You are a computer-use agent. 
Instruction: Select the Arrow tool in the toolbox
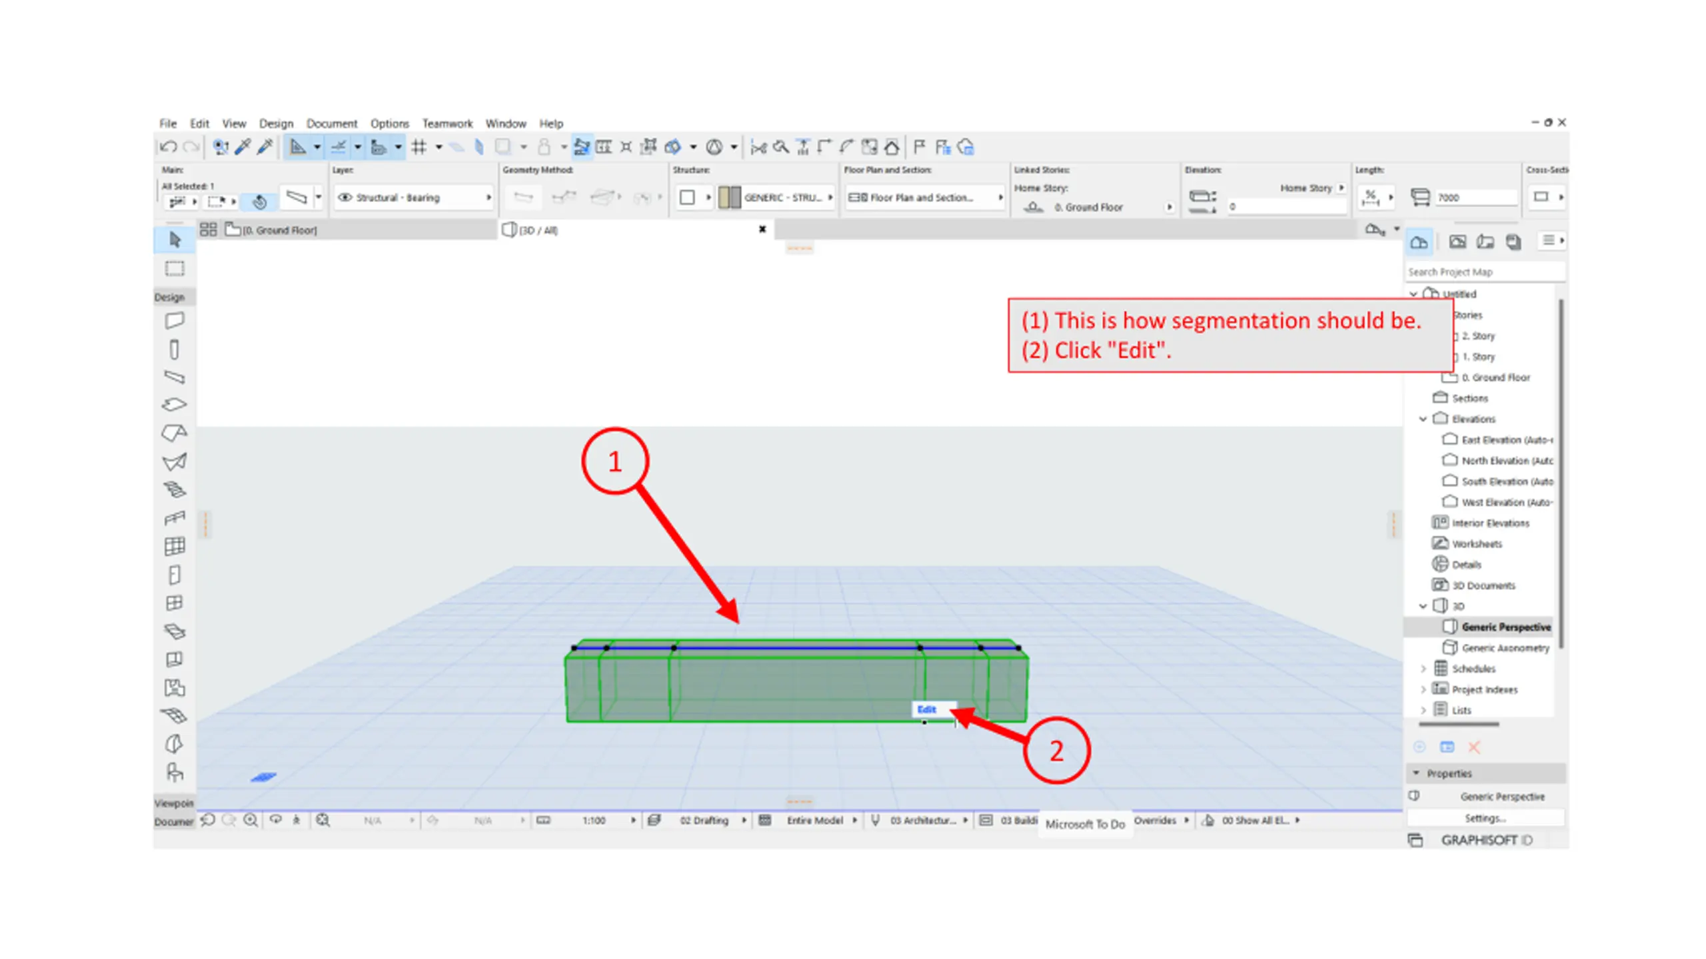[x=175, y=240]
